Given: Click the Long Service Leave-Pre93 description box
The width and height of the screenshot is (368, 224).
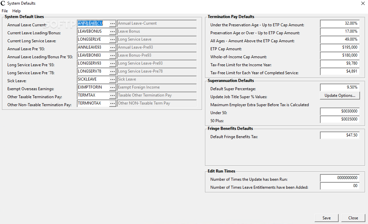Looking at the screenshot, I should [157, 63].
